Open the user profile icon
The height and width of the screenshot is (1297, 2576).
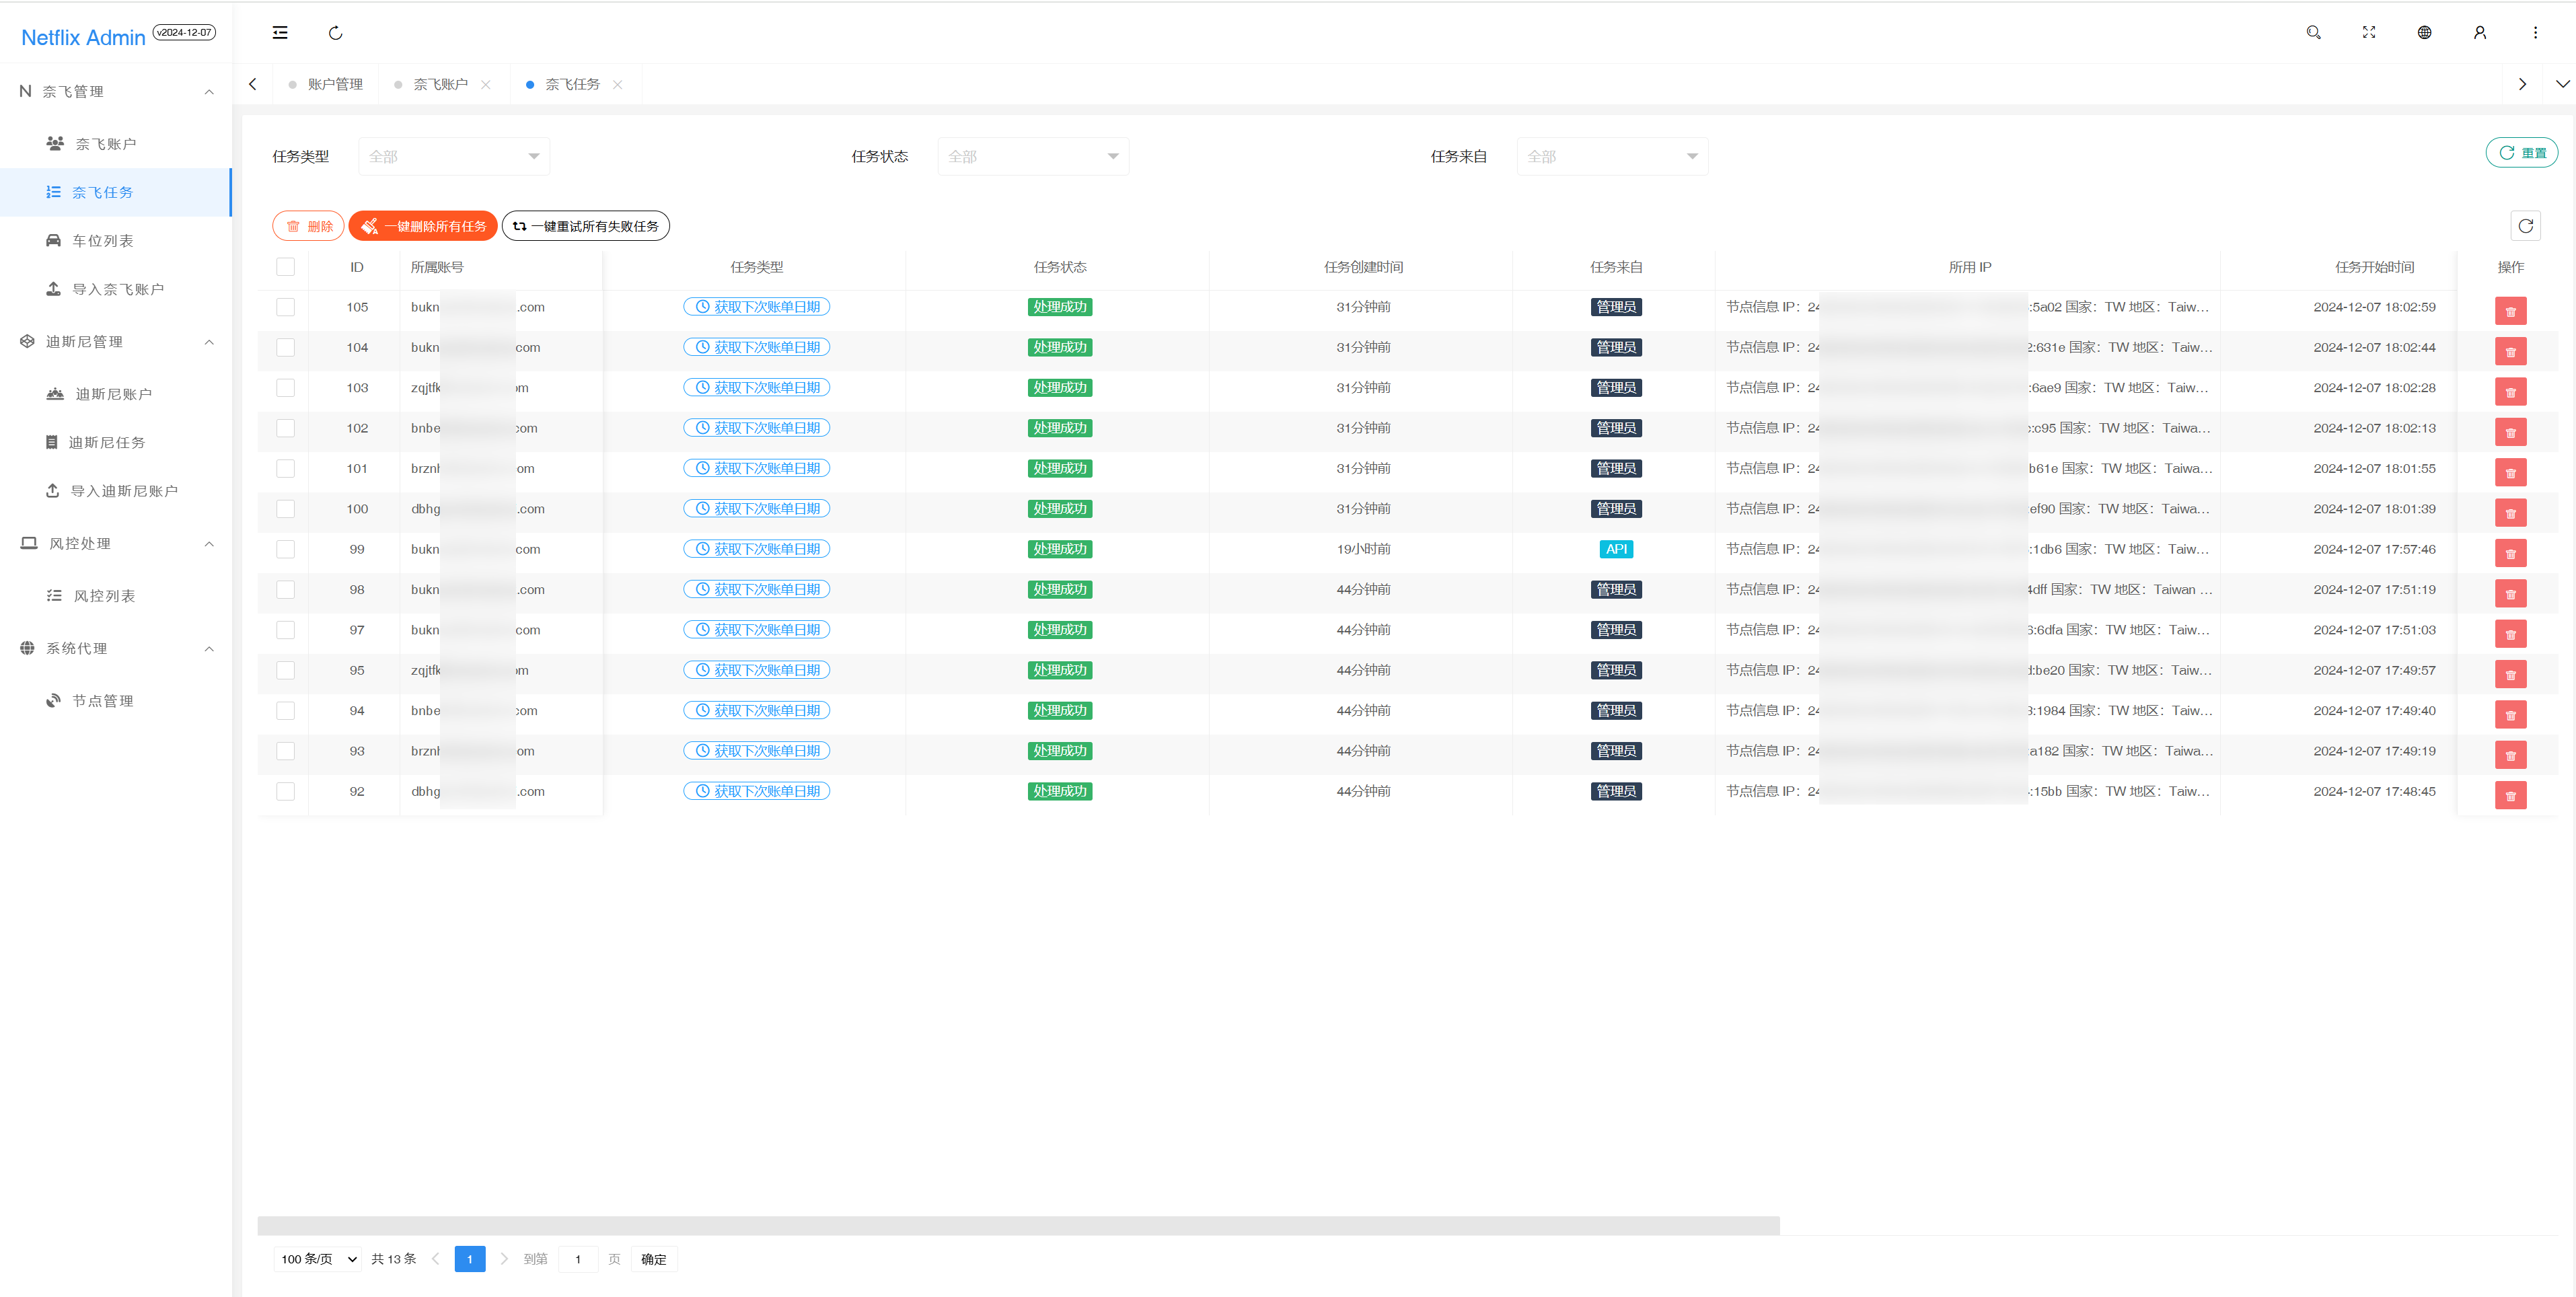[x=2480, y=33]
